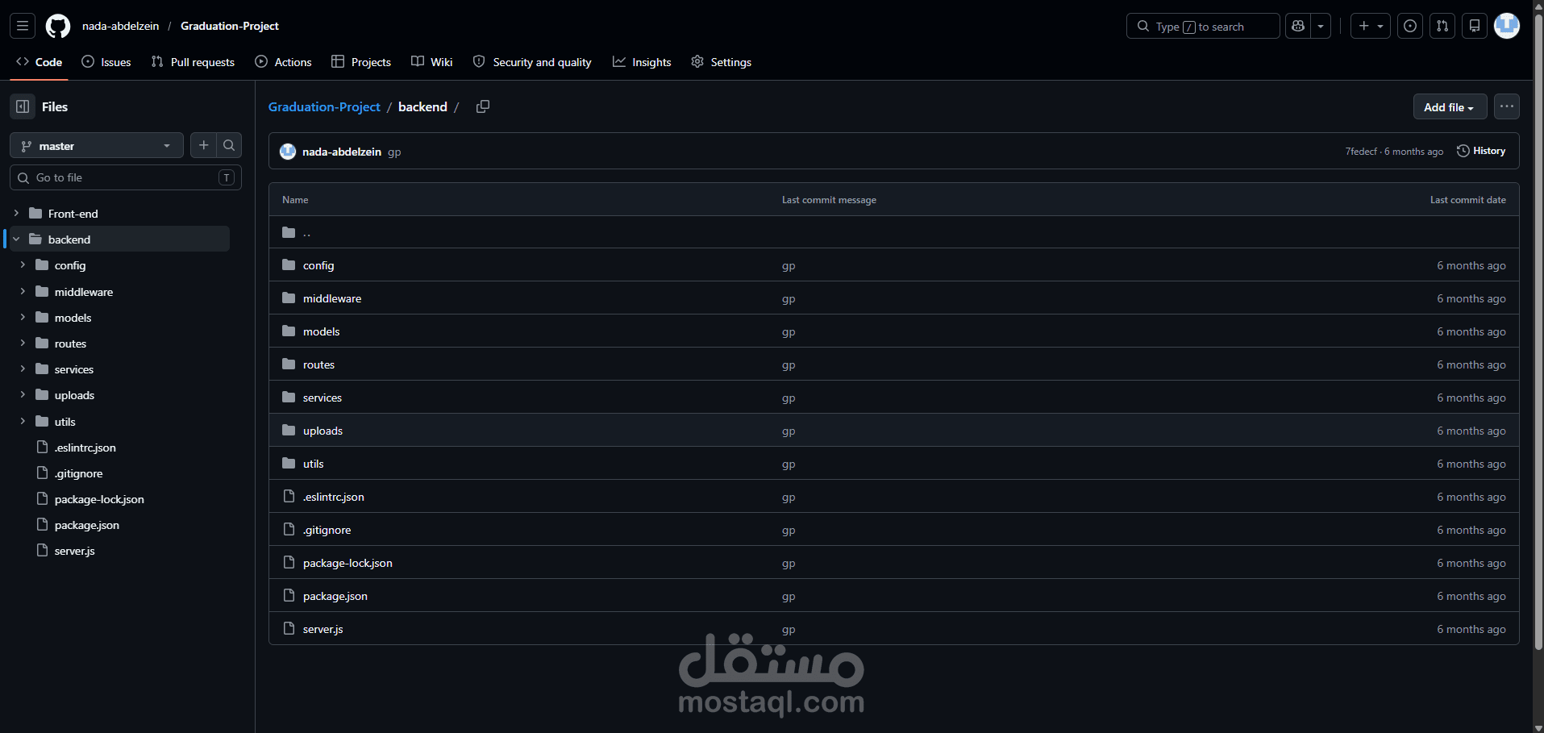Open the utils folder in file table
The image size is (1544, 733).
313,464
